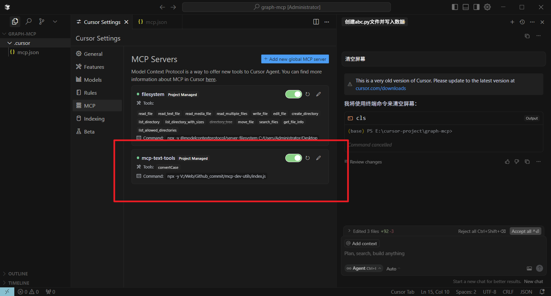The height and width of the screenshot is (296, 551).
Task: Open chat pane more options ellipsis
Action: click(x=532, y=22)
